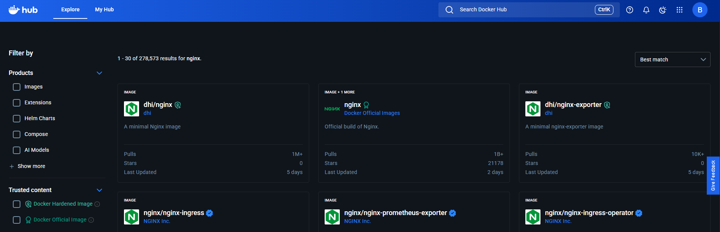Enable the Docker Official Image filter
Screen dimensions: 720x232
click(x=17, y=220)
